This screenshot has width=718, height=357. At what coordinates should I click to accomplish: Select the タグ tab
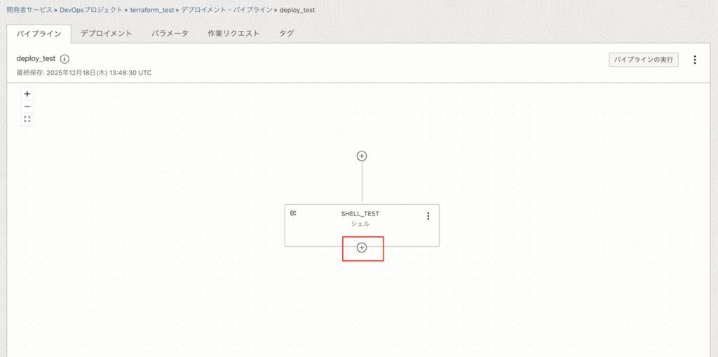286,33
